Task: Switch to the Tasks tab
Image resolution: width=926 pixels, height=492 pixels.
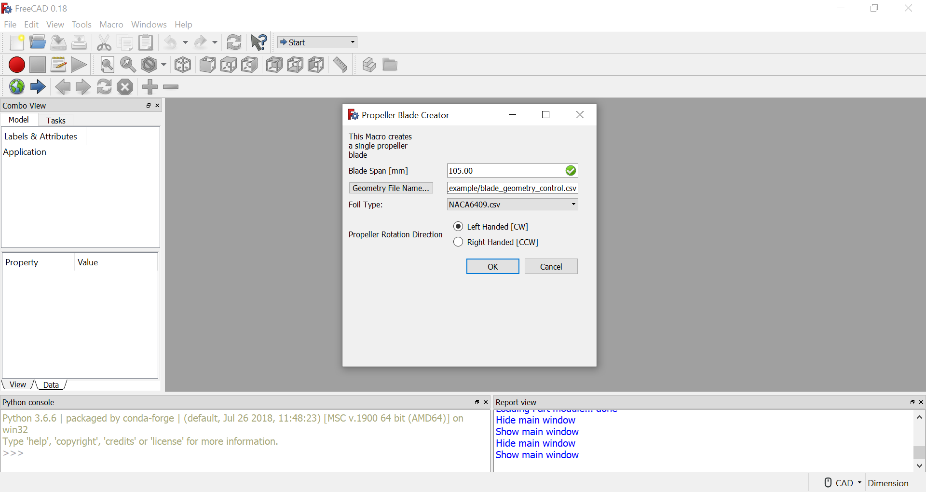Action: pyautogui.click(x=55, y=120)
